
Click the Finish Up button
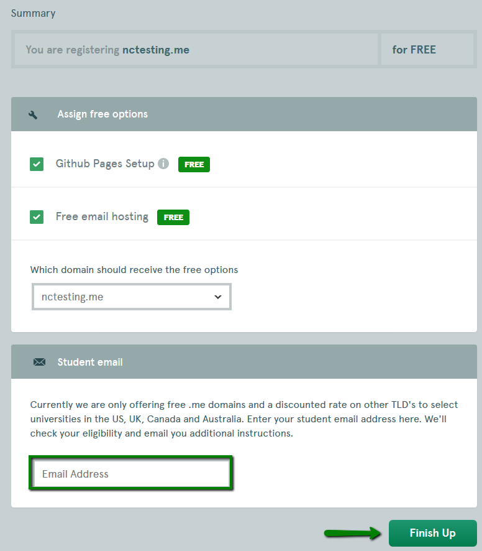[x=432, y=533]
